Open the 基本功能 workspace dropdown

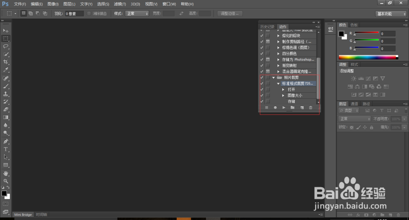coord(391,14)
